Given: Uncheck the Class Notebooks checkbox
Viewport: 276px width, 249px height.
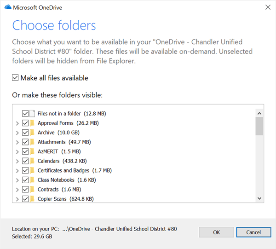Looking at the screenshot, I should click(x=25, y=180).
